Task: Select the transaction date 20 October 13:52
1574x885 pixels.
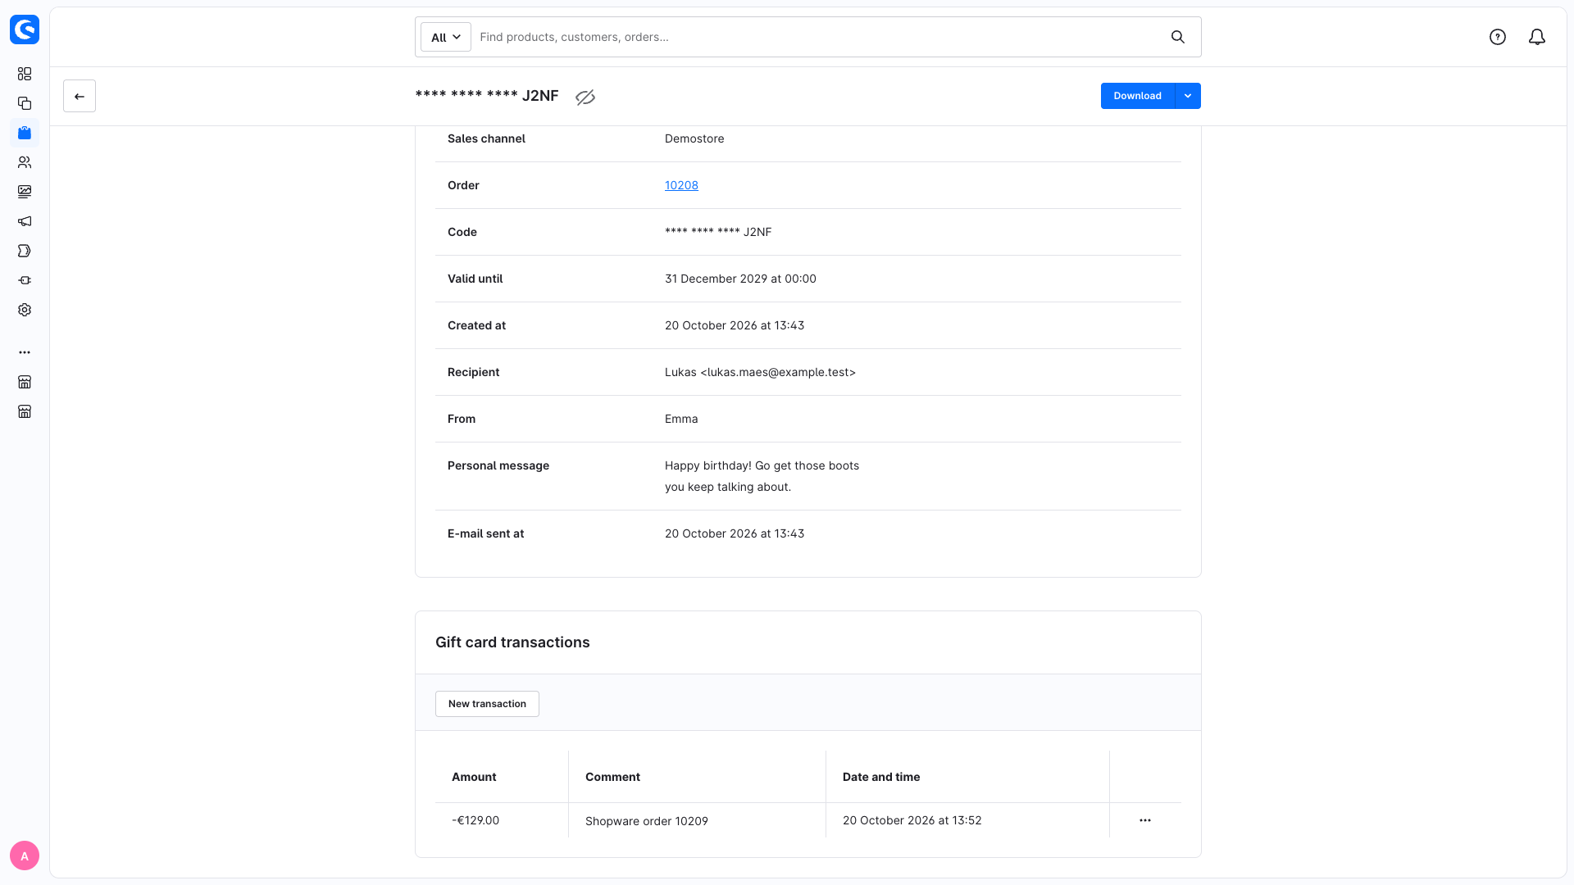Action: point(912,820)
